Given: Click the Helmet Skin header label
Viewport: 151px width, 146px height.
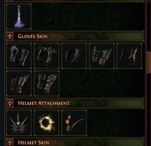Looking at the screenshot, I should (x=34, y=143).
